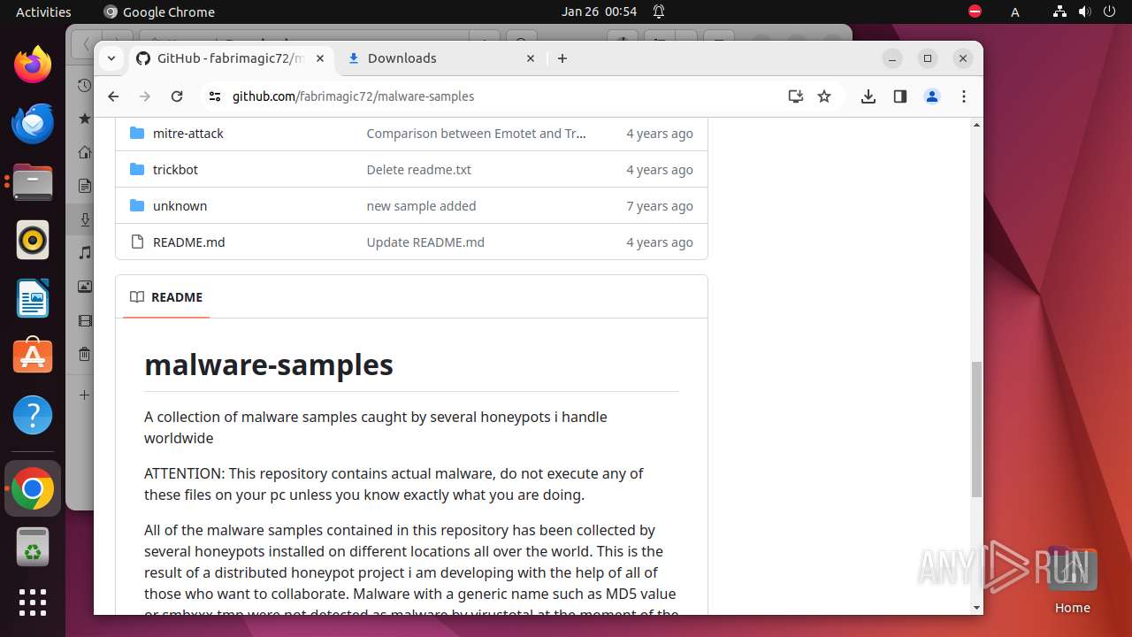Click Chrome's forward navigation arrow
The image size is (1132, 637).
coord(145,96)
